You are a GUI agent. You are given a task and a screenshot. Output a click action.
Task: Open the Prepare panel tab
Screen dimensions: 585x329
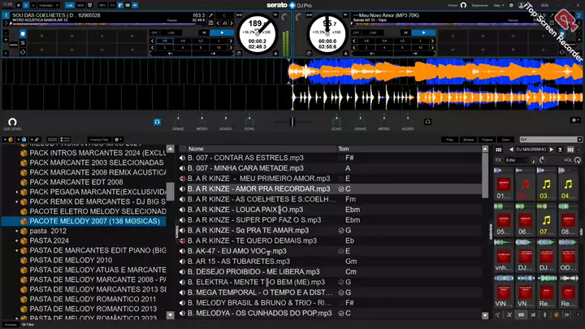(487, 140)
